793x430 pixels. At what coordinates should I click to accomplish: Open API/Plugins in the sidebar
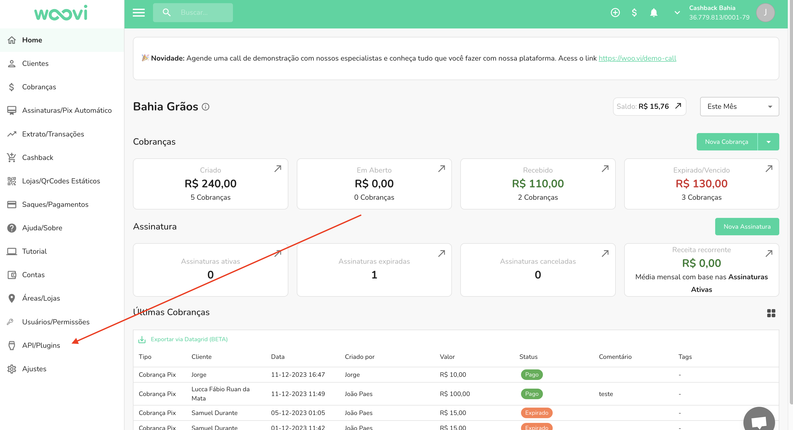[x=41, y=345]
